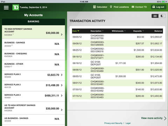This screenshot has width=168, height=126.
Task: Select TD High Interest Savings Account
Action: [33, 32]
